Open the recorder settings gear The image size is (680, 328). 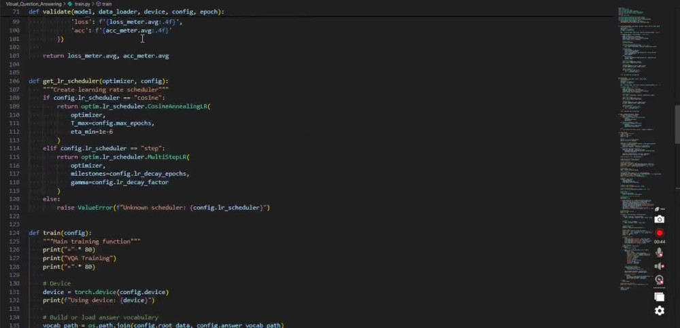[659, 310]
